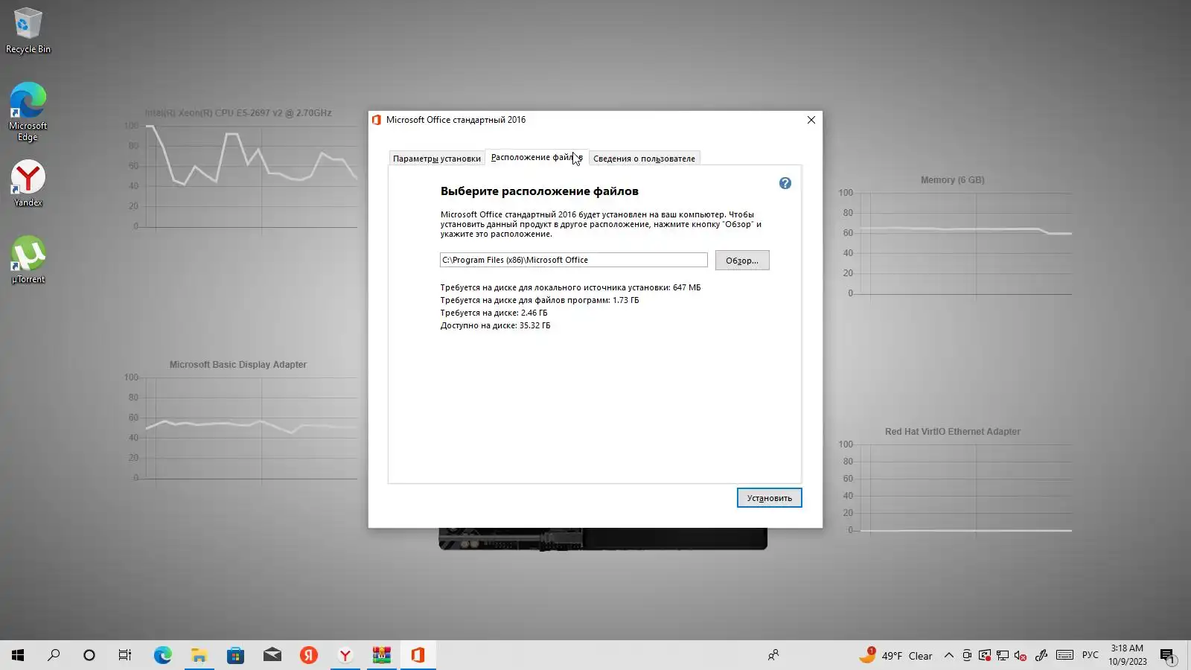Click the taskbar search magnifier icon
Screen dimensions: 1191x670
point(54,655)
